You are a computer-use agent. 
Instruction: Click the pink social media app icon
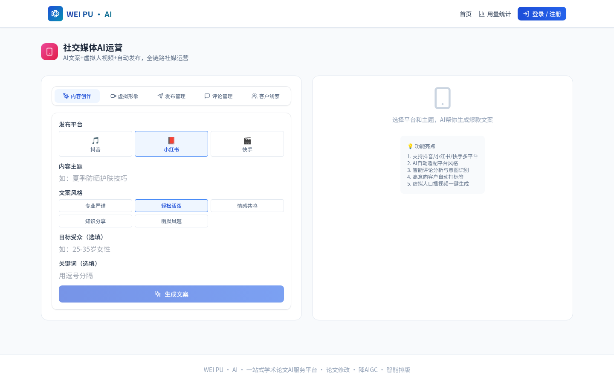[49, 52]
